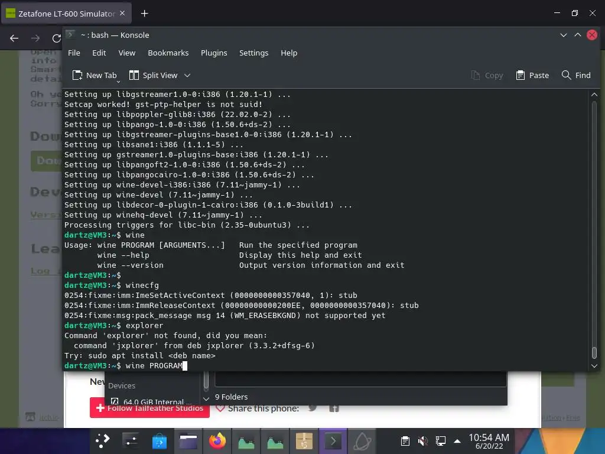The image size is (605, 454).
Task: Launch Discover software store from taskbar
Action: click(x=160, y=441)
